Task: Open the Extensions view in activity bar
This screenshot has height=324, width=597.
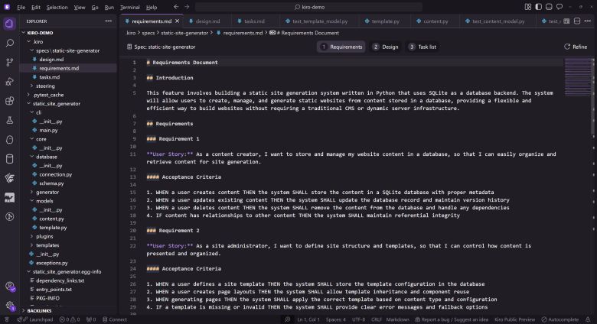Action: tap(9, 101)
